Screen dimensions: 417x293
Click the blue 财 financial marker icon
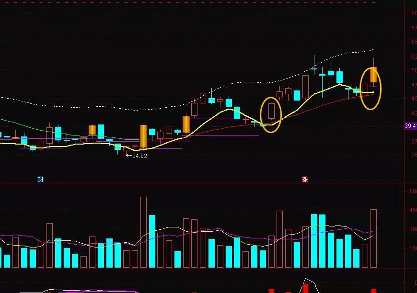tap(40, 180)
